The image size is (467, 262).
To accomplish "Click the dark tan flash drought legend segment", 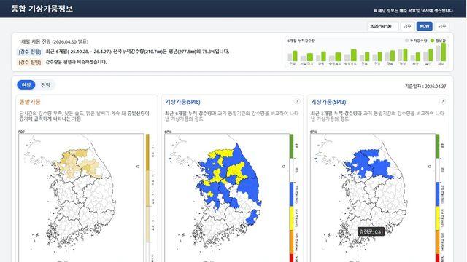I will pyautogui.click(x=147, y=152).
